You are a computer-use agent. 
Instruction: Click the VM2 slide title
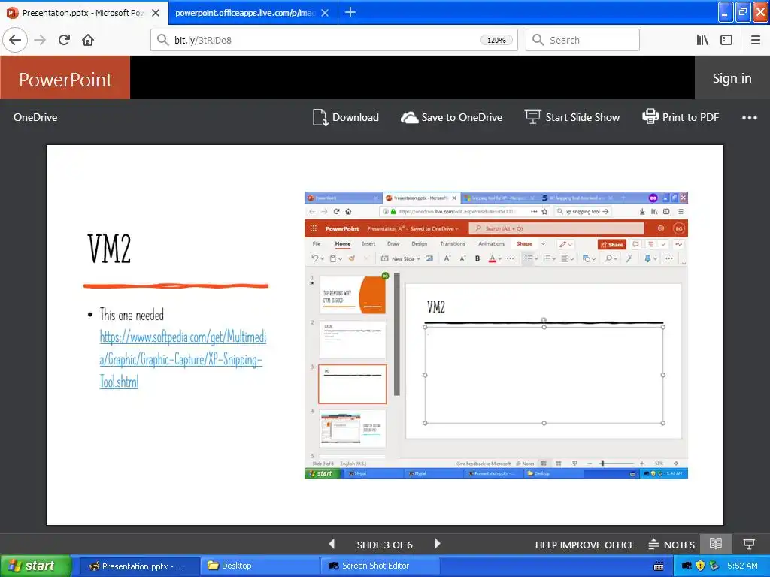(x=109, y=249)
